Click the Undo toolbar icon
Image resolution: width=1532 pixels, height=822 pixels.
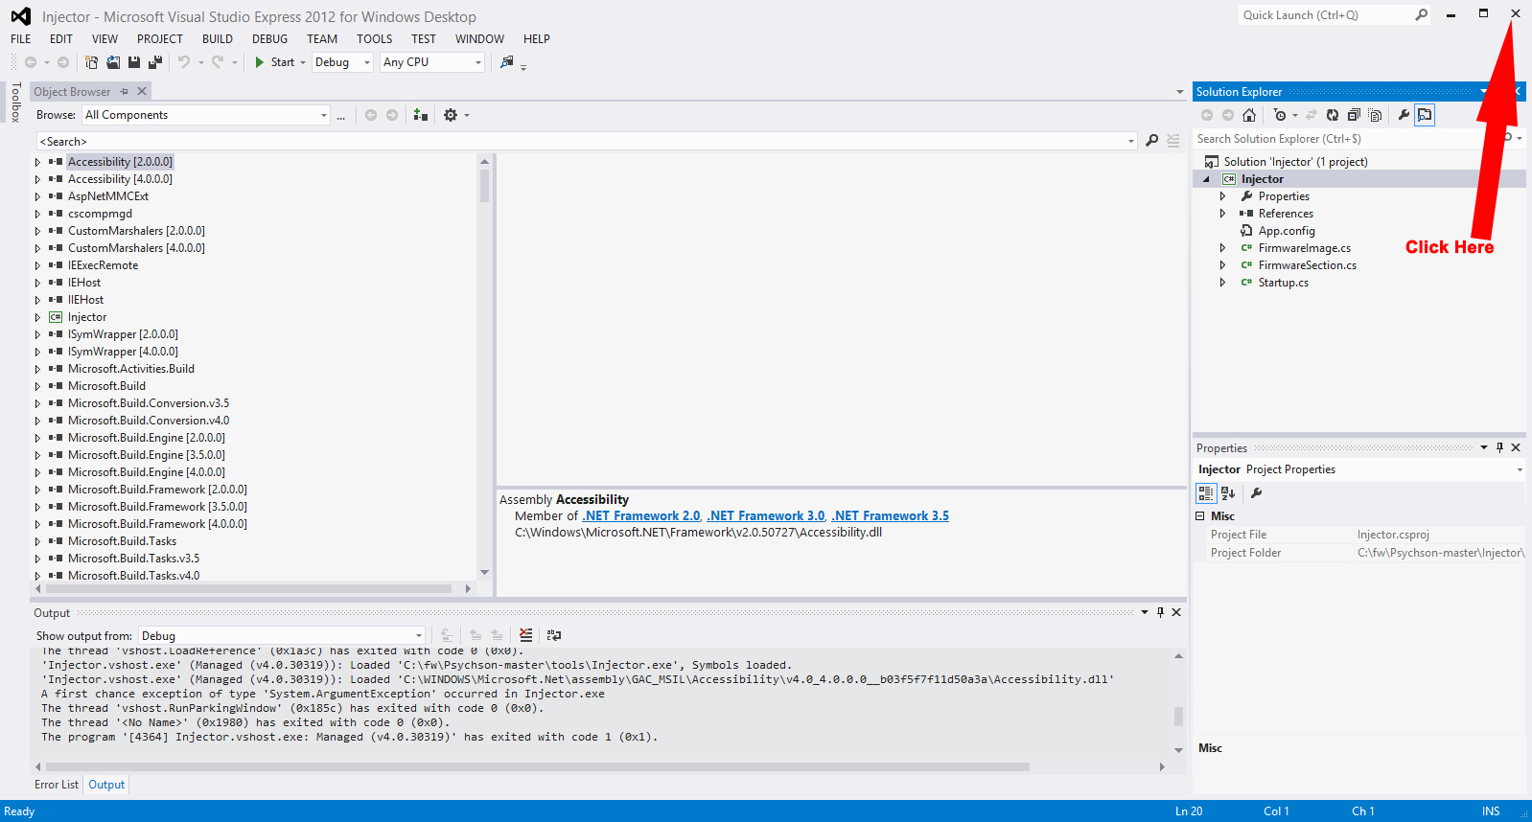click(x=184, y=62)
